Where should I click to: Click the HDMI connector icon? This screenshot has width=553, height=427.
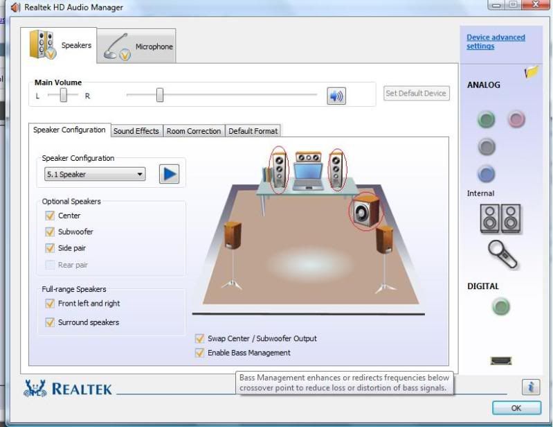pyautogui.click(x=501, y=360)
